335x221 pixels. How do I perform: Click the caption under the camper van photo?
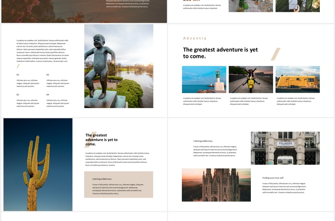[296, 101]
